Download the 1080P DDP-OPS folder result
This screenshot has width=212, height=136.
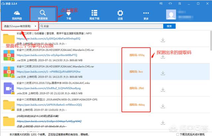pos(163,106)
